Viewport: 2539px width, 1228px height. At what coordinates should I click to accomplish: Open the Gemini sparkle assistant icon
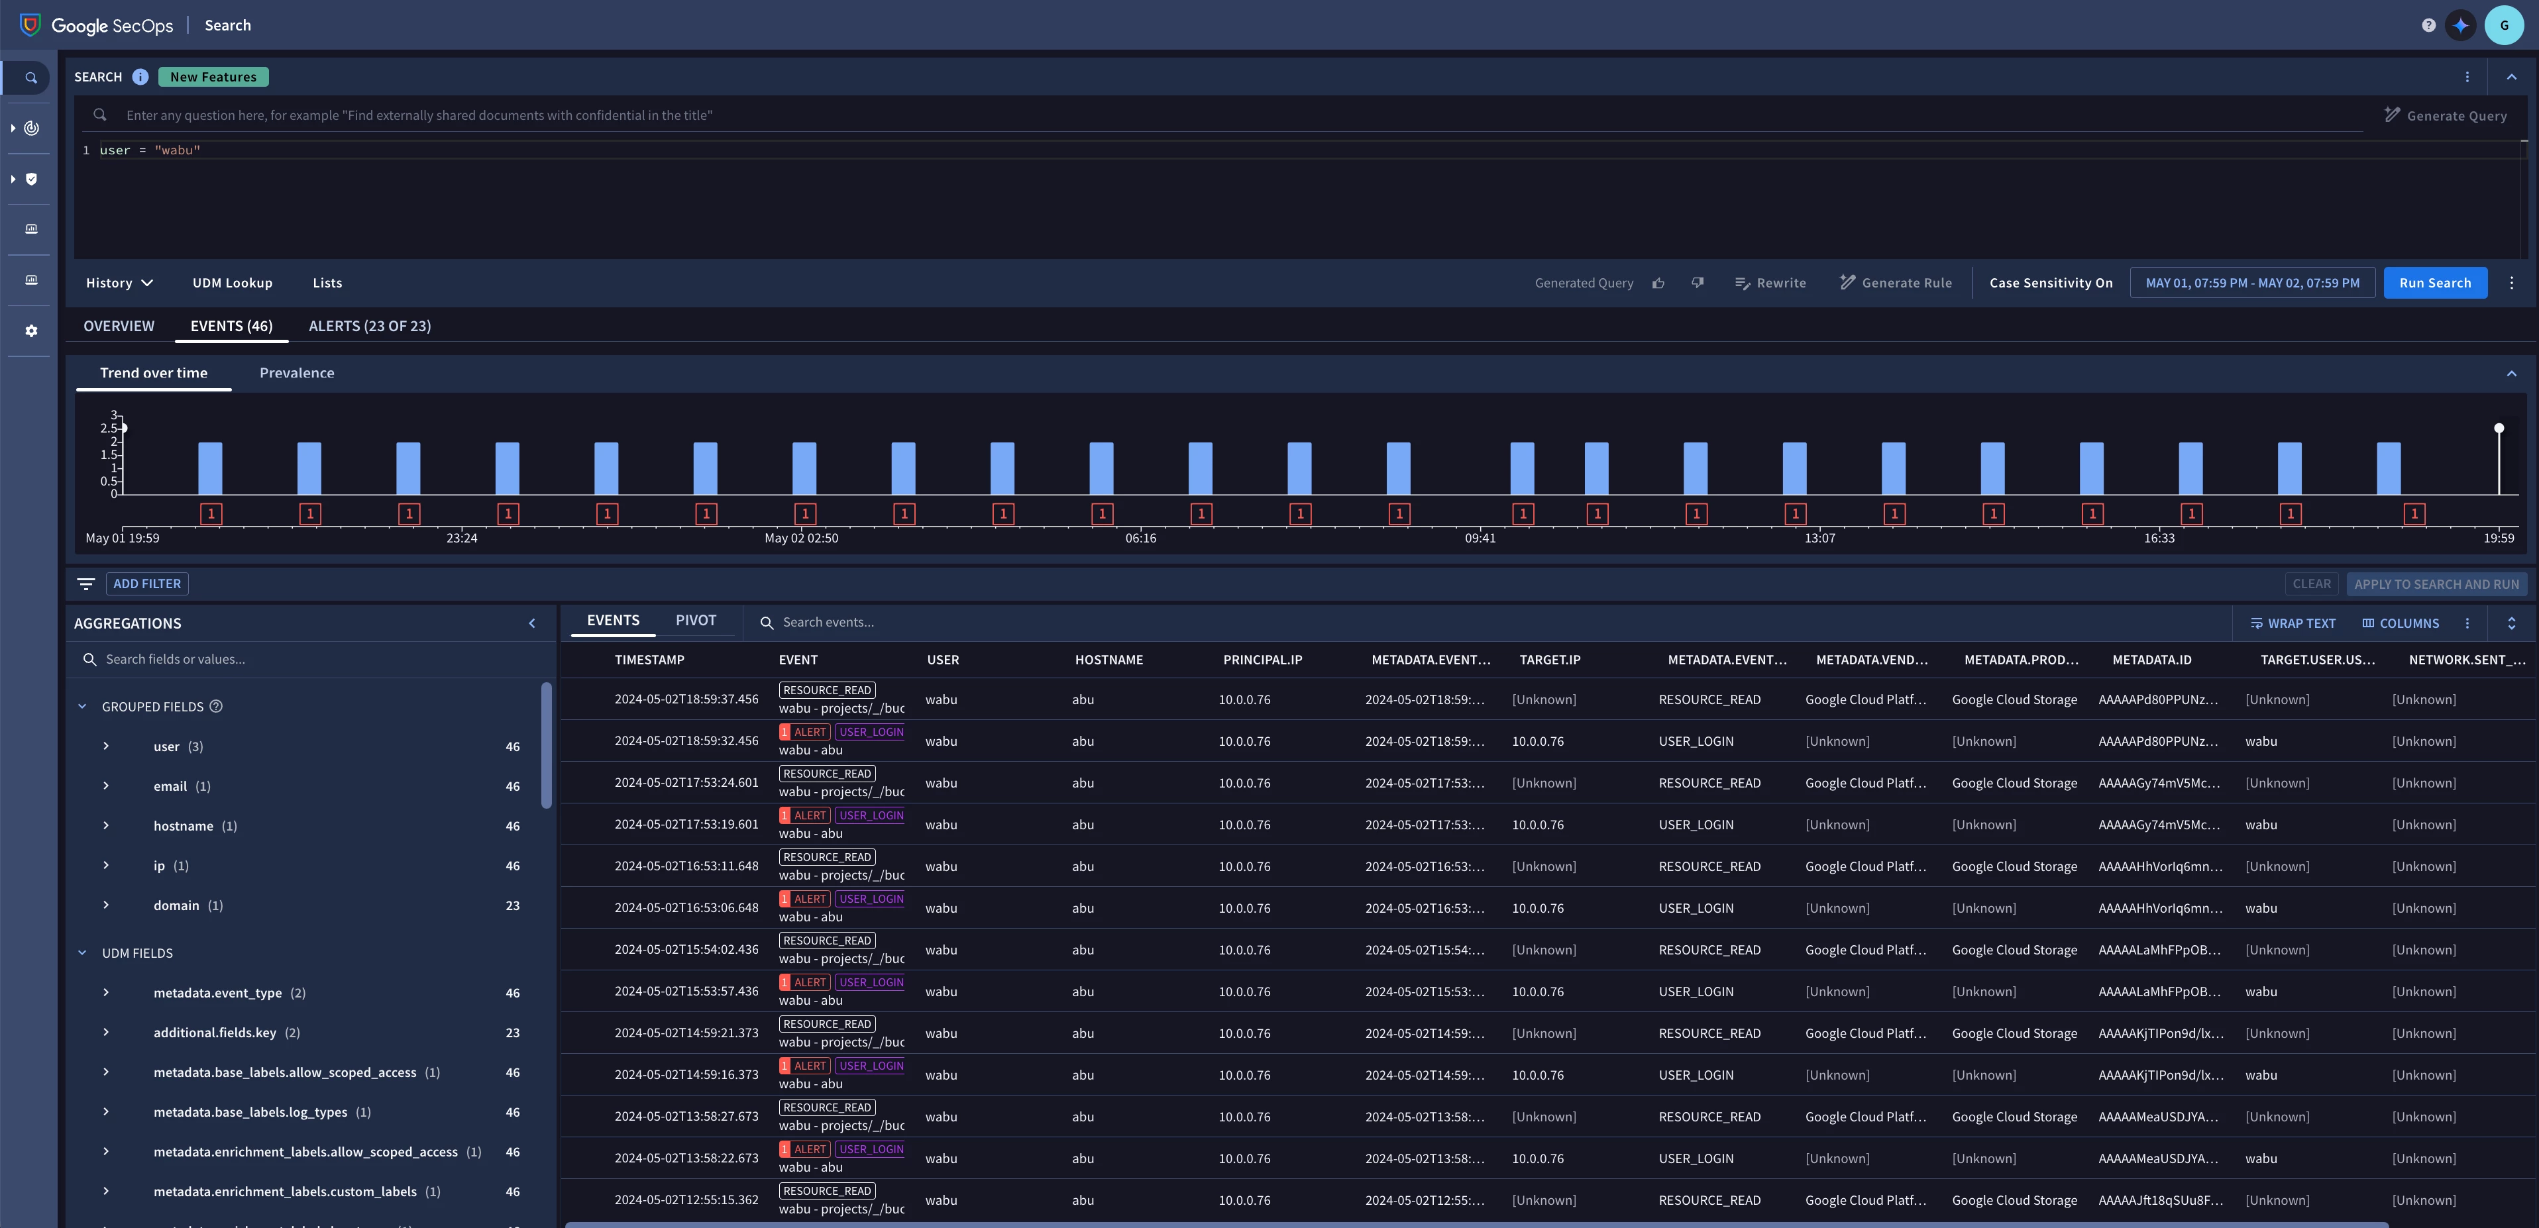point(2461,26)
